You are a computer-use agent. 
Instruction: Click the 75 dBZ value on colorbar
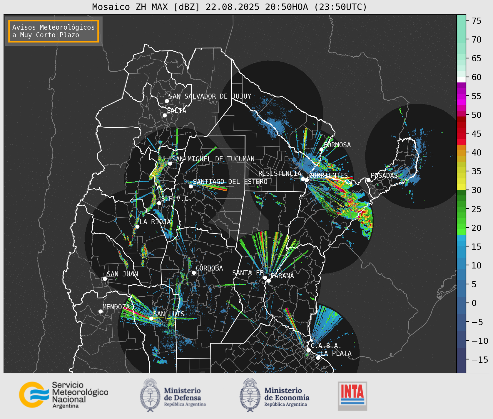click(477, 21)
